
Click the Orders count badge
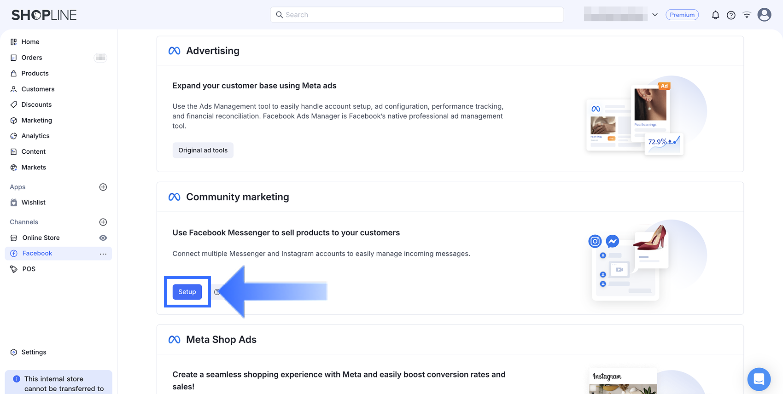pyautogui.click(x=100, y=58)
